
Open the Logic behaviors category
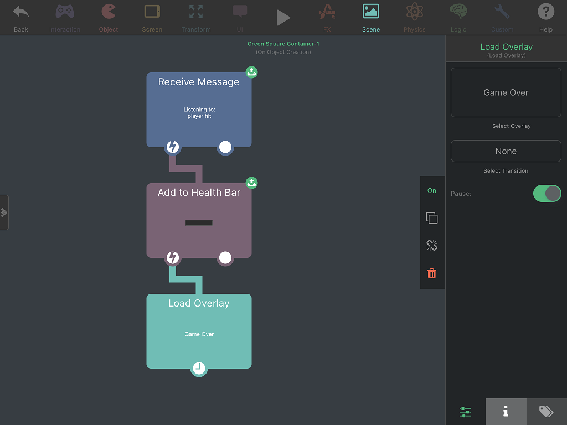click(x=458, y=18)
